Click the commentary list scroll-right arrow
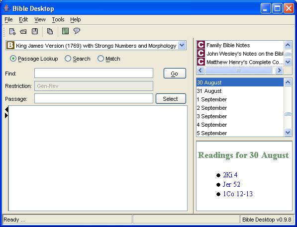Screen dimensions: 297x227 279,71
